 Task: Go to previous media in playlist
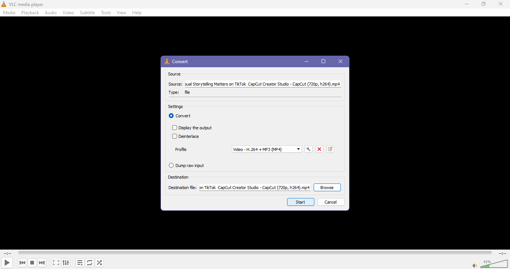[22, 263]
